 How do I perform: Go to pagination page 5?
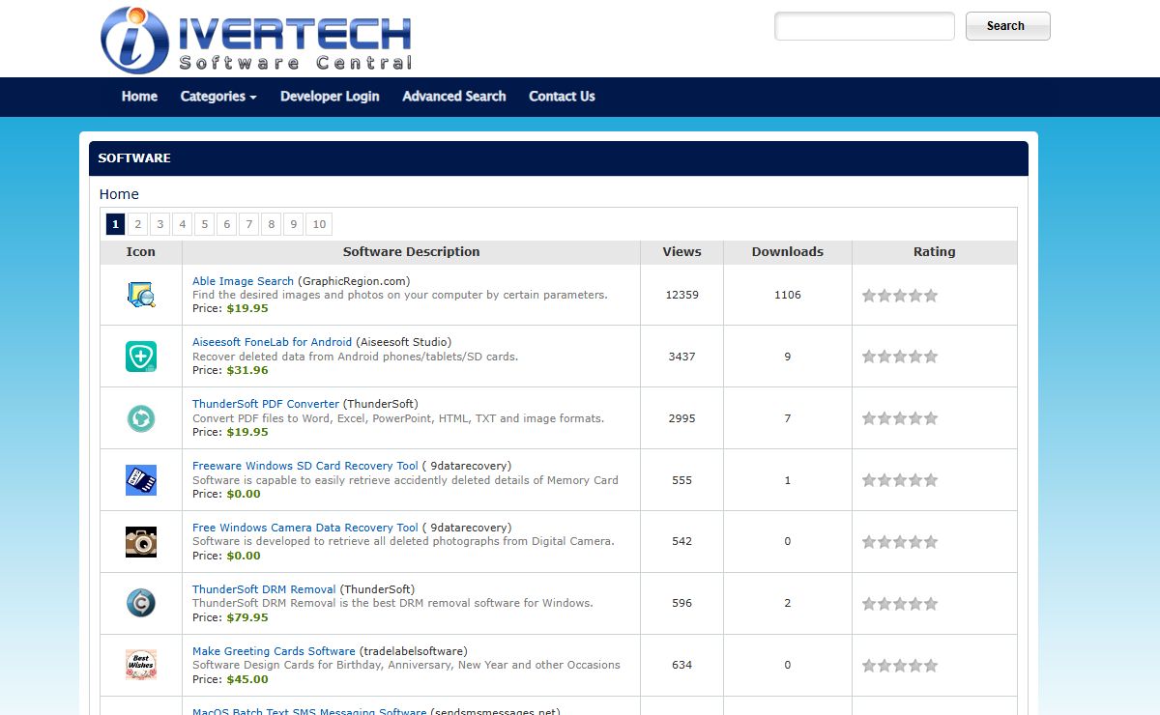point(205,224)
